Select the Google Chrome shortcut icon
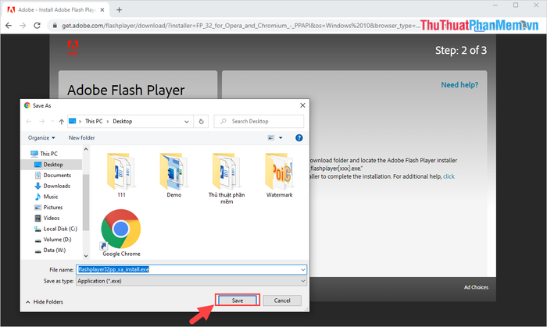 point(121,233)
